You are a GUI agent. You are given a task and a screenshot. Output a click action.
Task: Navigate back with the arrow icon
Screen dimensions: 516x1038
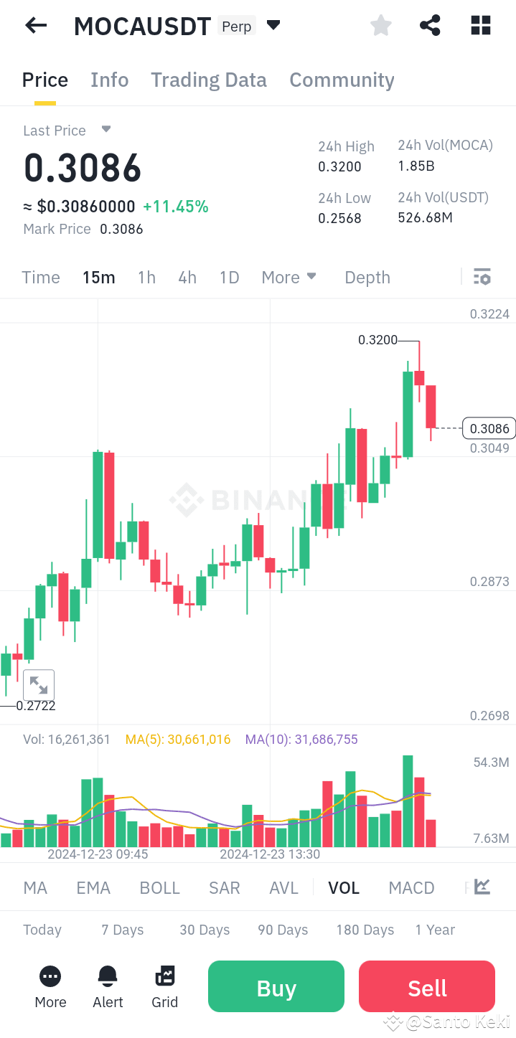pyautogui.click(x=35, y=25)
